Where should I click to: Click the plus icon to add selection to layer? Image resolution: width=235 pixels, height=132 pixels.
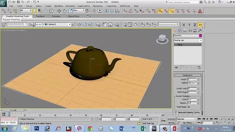point(79,25)
